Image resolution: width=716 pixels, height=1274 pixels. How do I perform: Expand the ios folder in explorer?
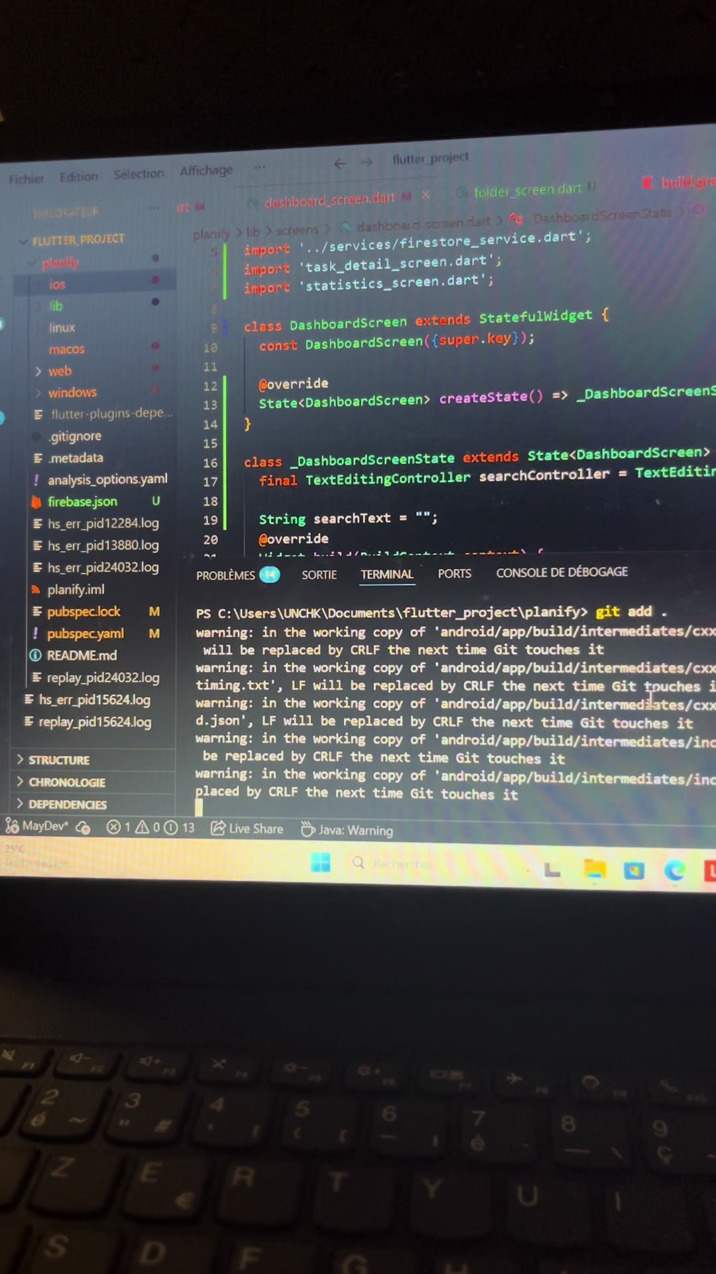click(x=57, y=285)
